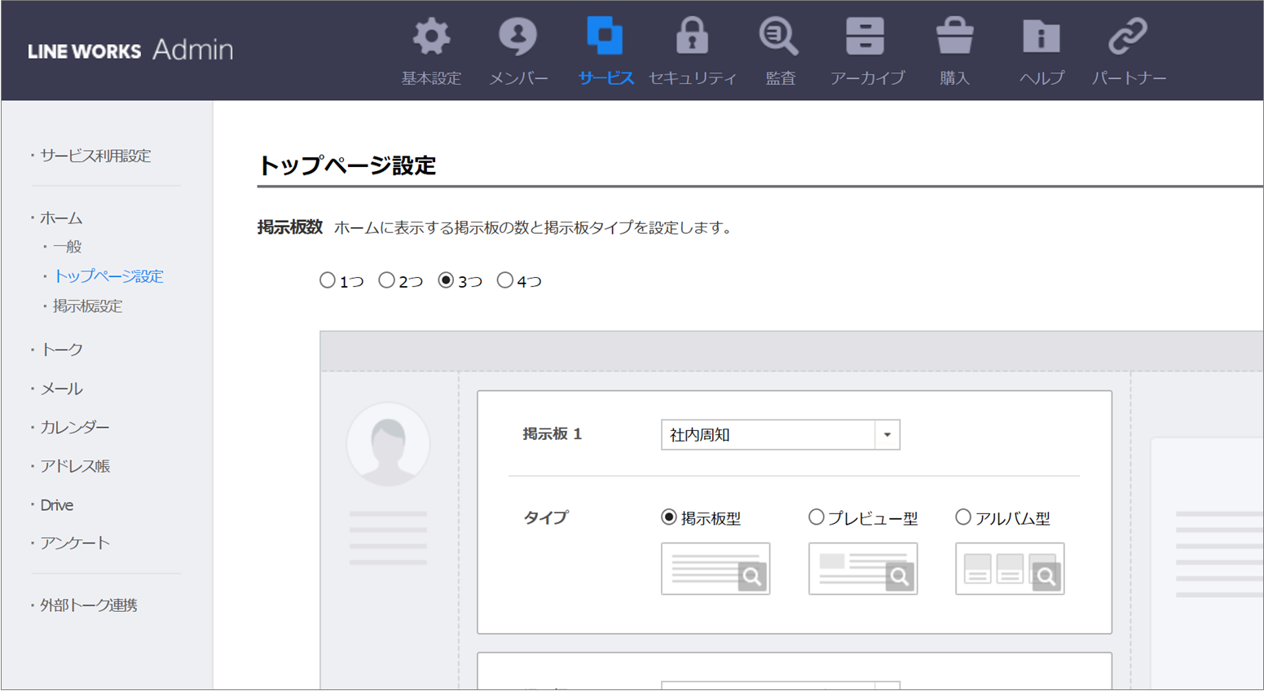Image resolution: width=1264 pixels, height=691 pixels.
Task: Choose the プレビュー型 type option
Action: [816, 517]
